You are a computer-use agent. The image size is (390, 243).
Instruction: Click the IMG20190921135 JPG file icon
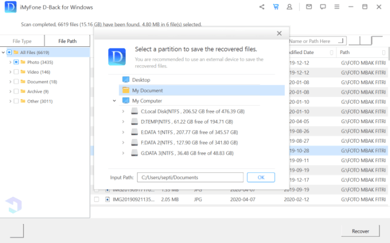pos(107,199)
